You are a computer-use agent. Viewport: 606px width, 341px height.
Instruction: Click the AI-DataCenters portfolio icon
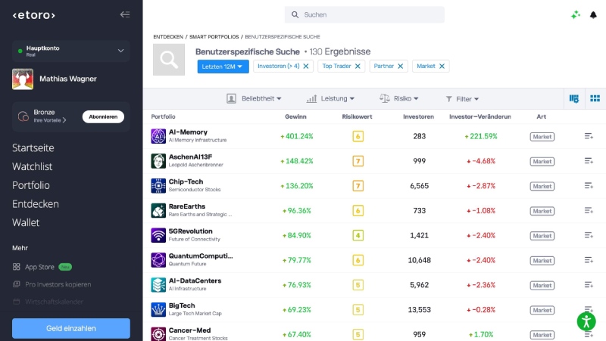158,285
